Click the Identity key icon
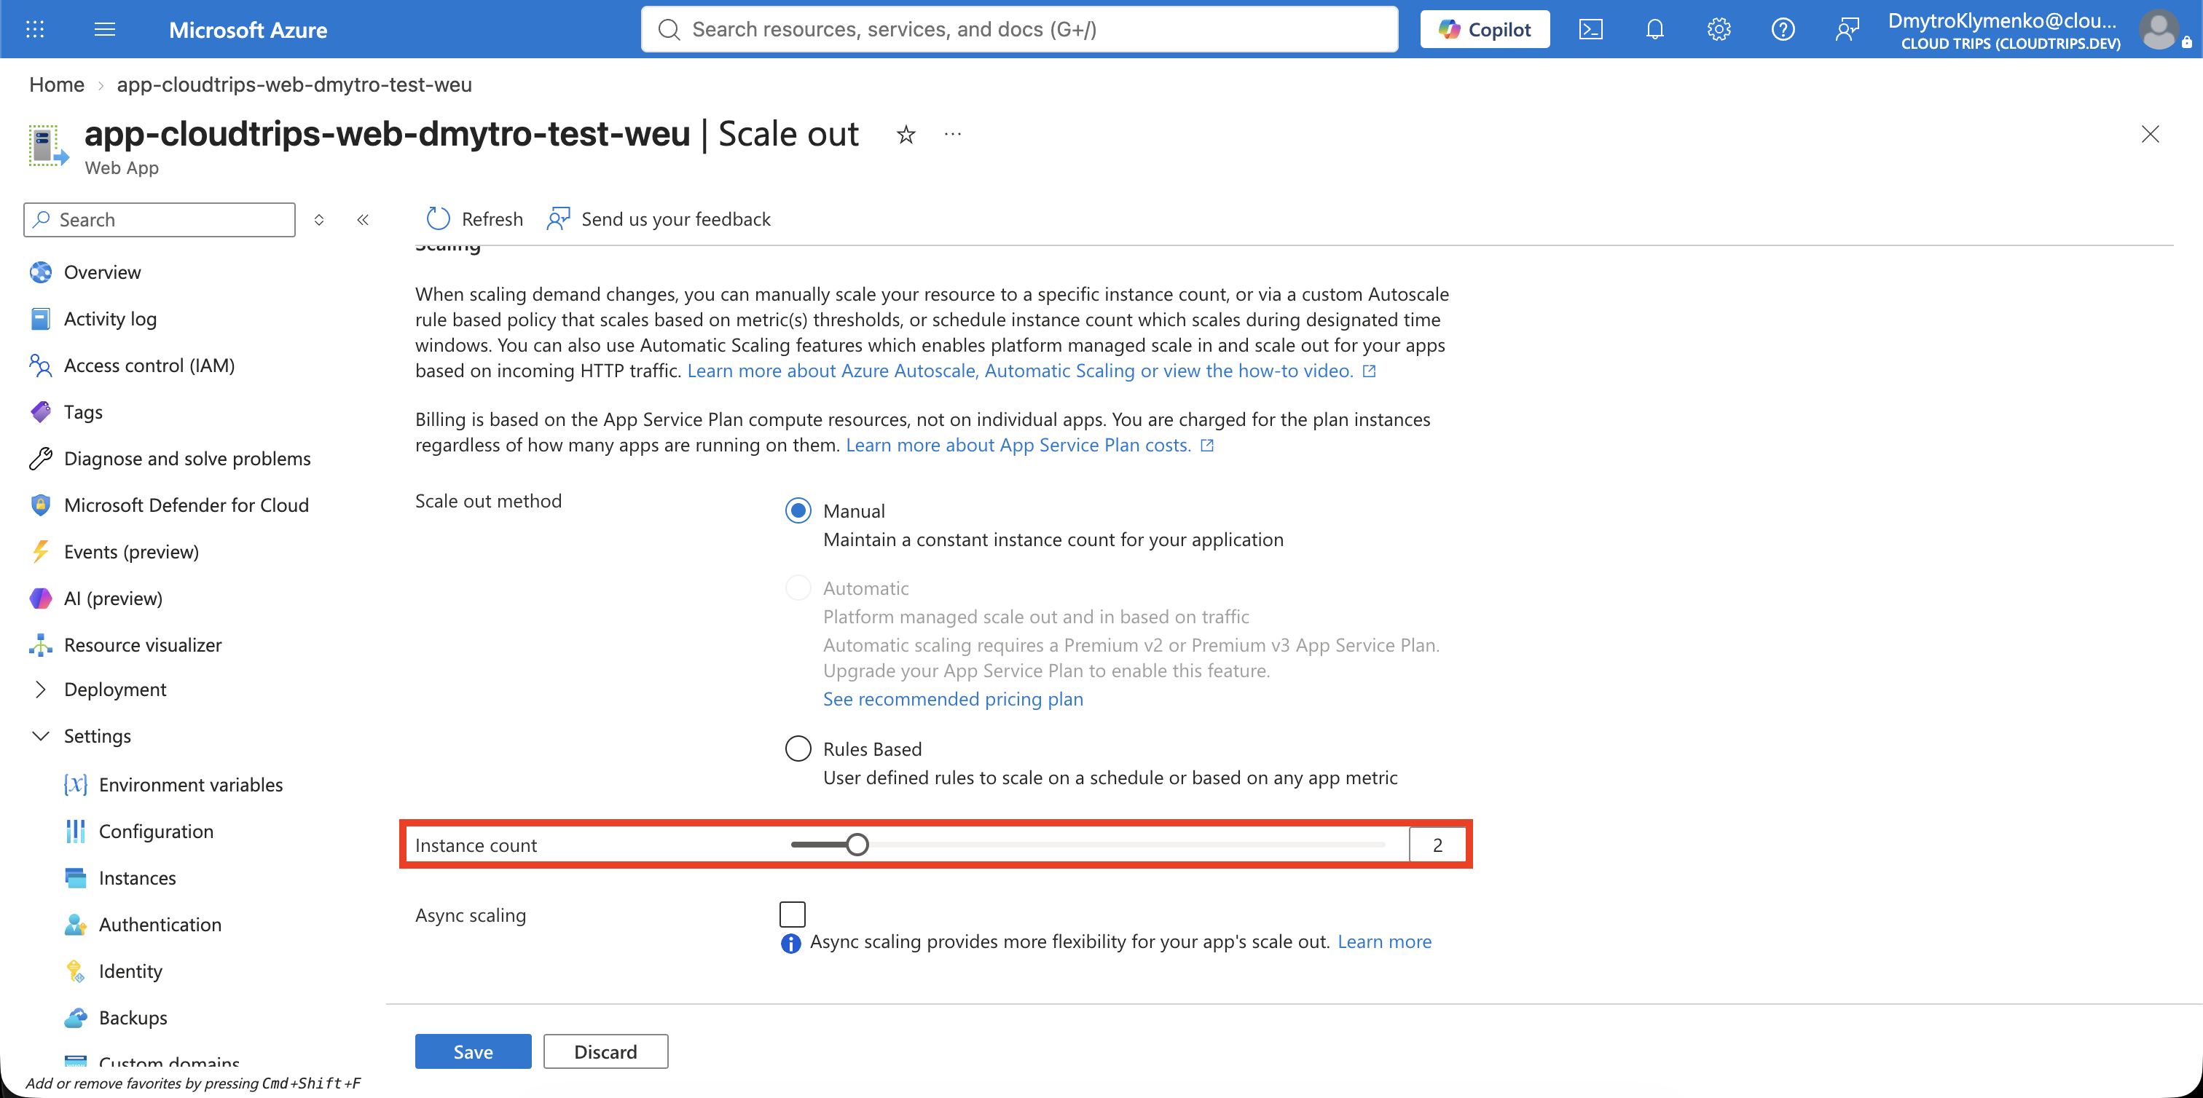This screenshot has height=1098, width=2203. pyautogui.click(x=75, y=971)
